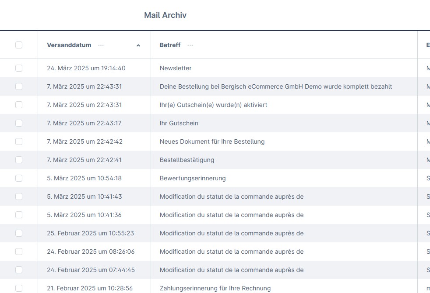Tick the checkbox beside Ihr Gutschein

click(x=19, y=123)
